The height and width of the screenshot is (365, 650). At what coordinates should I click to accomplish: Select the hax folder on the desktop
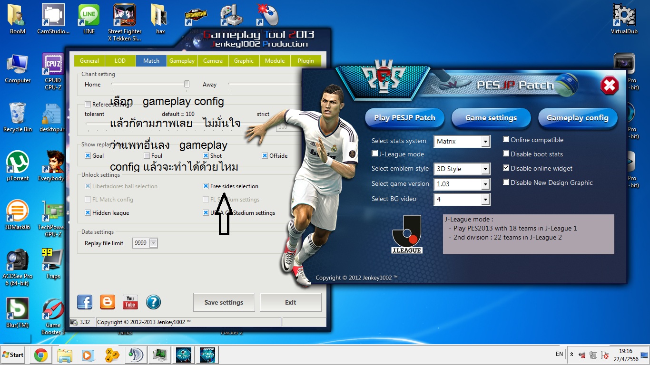click(160, 19)
